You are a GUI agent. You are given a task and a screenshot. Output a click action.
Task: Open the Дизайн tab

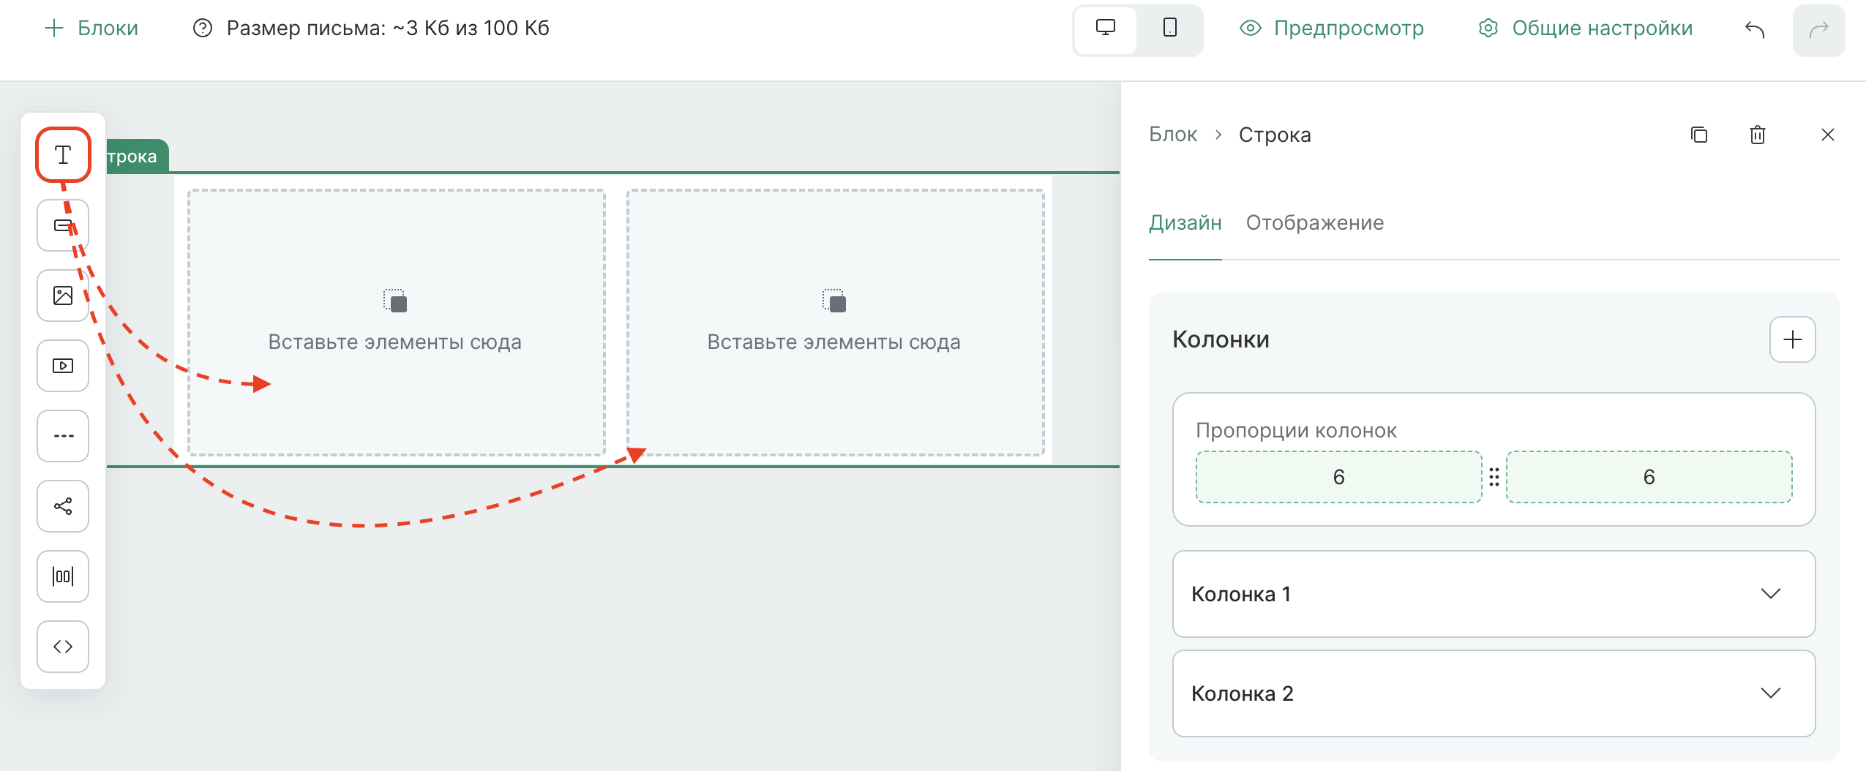1185,222
